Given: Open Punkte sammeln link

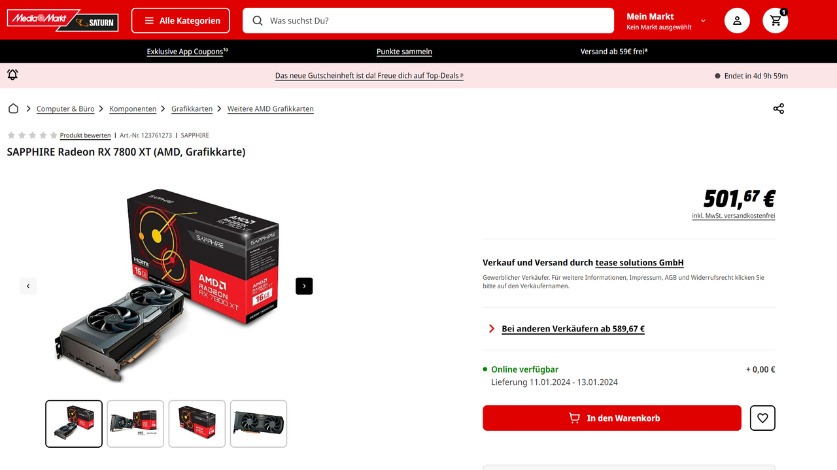Looking at the screenshot, I should (404, 52).
